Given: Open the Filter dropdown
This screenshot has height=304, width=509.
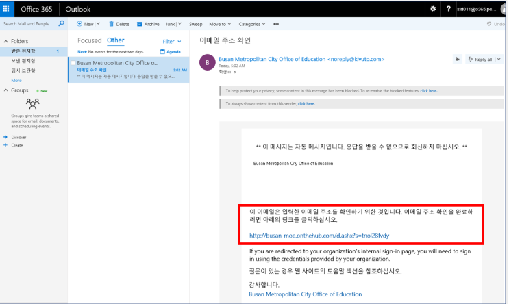Looking at the screenshot, I should (170, 42).
